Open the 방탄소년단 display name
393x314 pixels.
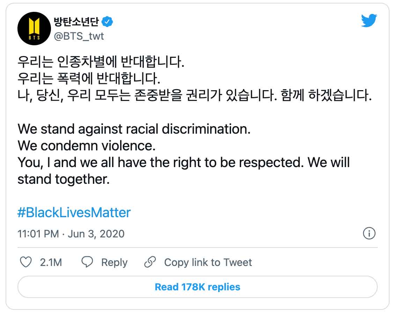pos(76,22)
